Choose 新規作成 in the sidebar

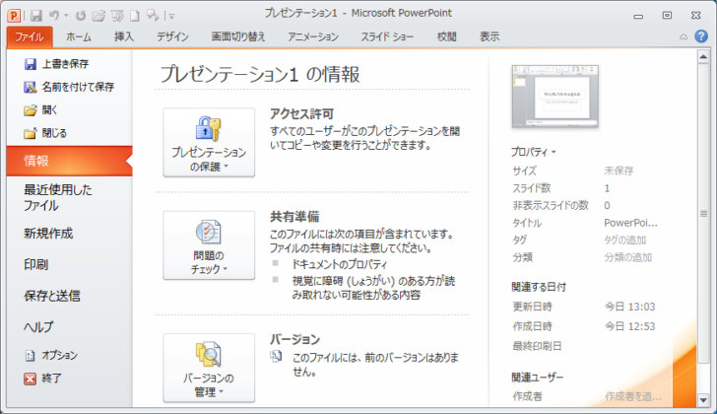(48, 234)
